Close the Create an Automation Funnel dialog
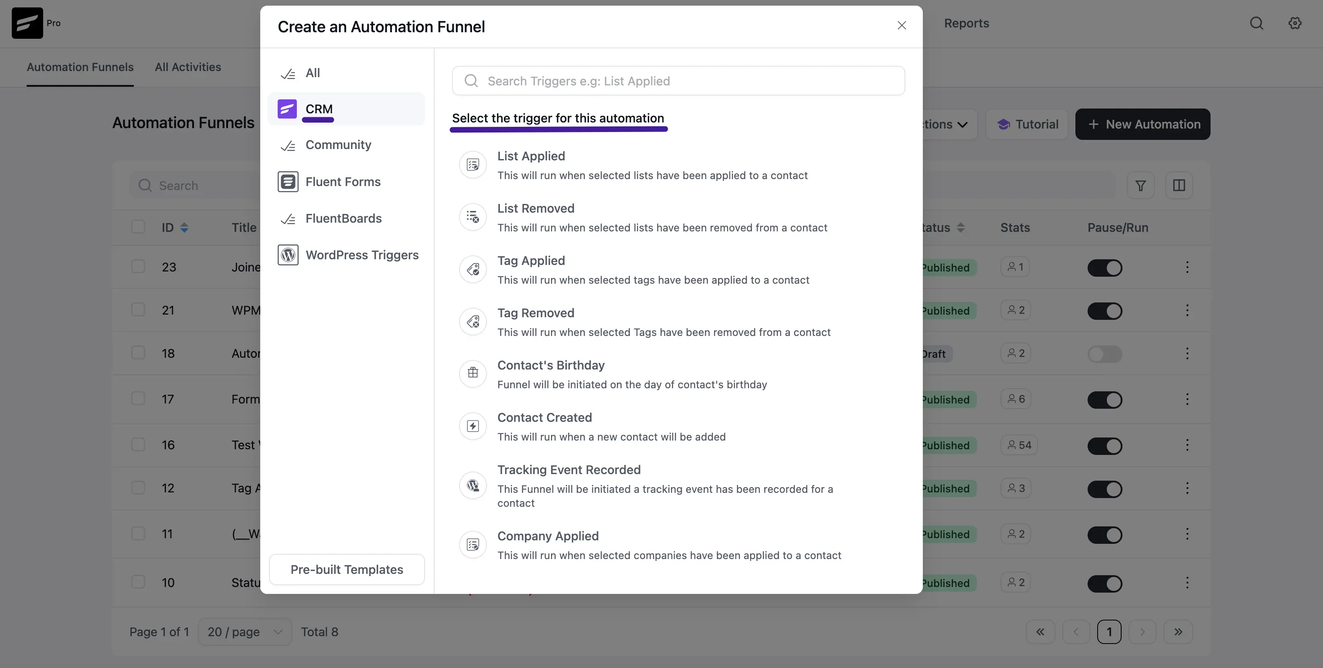The height and width of the screenshot is (668, 1323). pos(901,25)
